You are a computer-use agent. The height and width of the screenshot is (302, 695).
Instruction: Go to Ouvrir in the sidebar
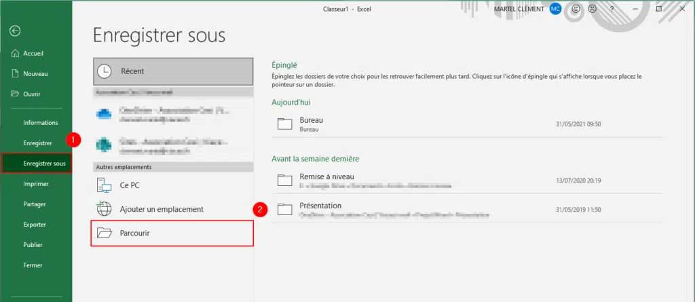tap(31, 94)
